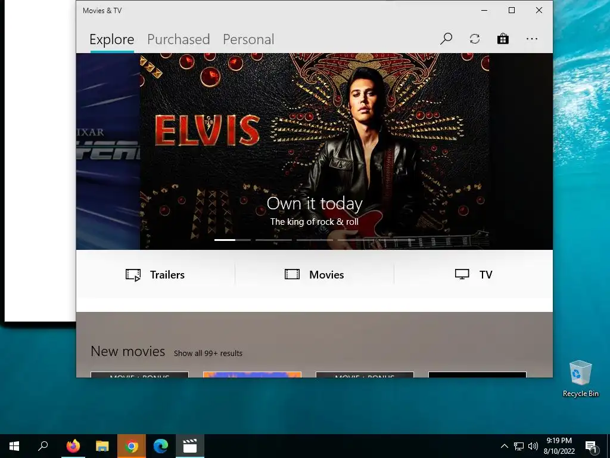
Task: Minimize the Movies & TV window
Action: coord(484,11)
